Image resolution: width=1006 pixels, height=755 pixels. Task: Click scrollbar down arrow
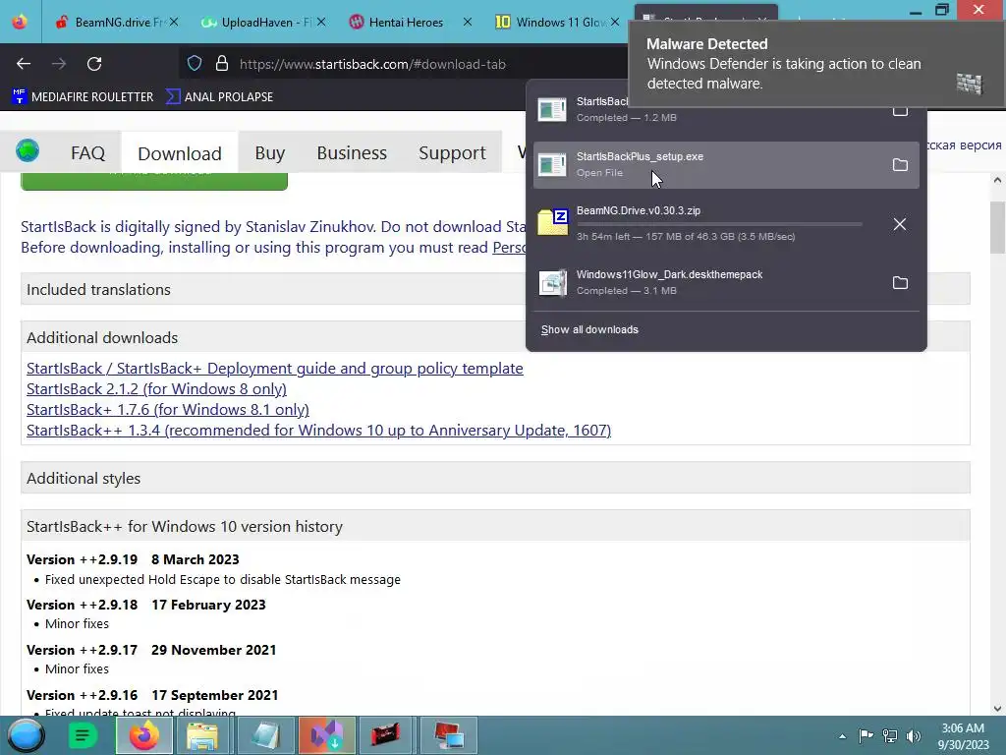tap(997, 708)
